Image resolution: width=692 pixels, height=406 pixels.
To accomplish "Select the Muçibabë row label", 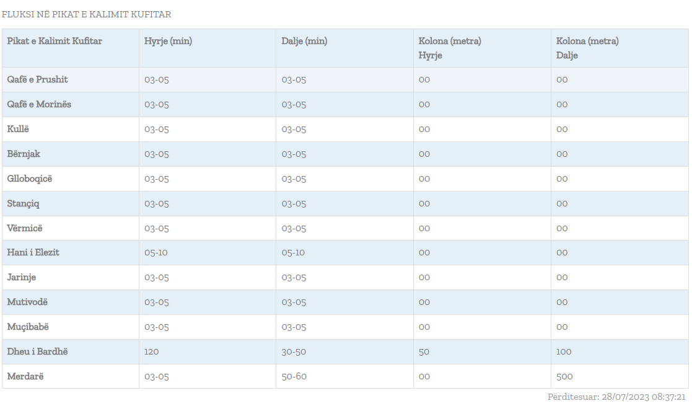I will 28,327.
